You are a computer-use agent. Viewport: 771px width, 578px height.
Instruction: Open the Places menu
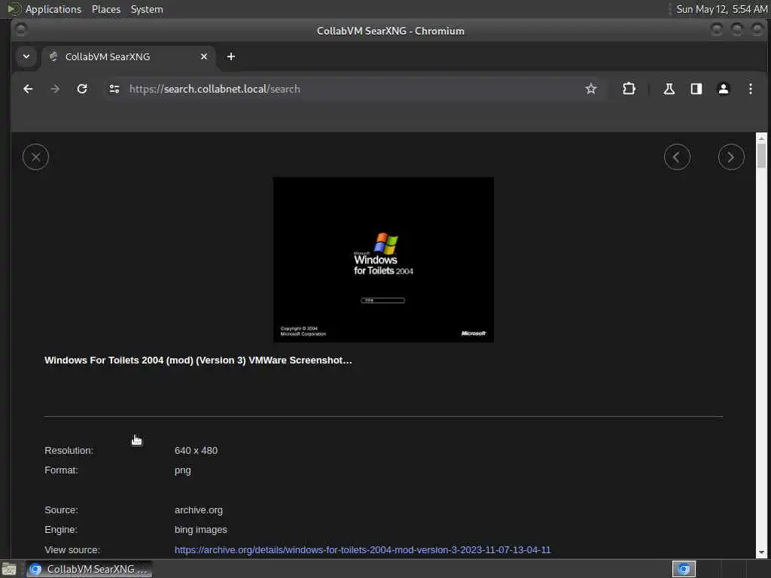click(x=105, y=9)
